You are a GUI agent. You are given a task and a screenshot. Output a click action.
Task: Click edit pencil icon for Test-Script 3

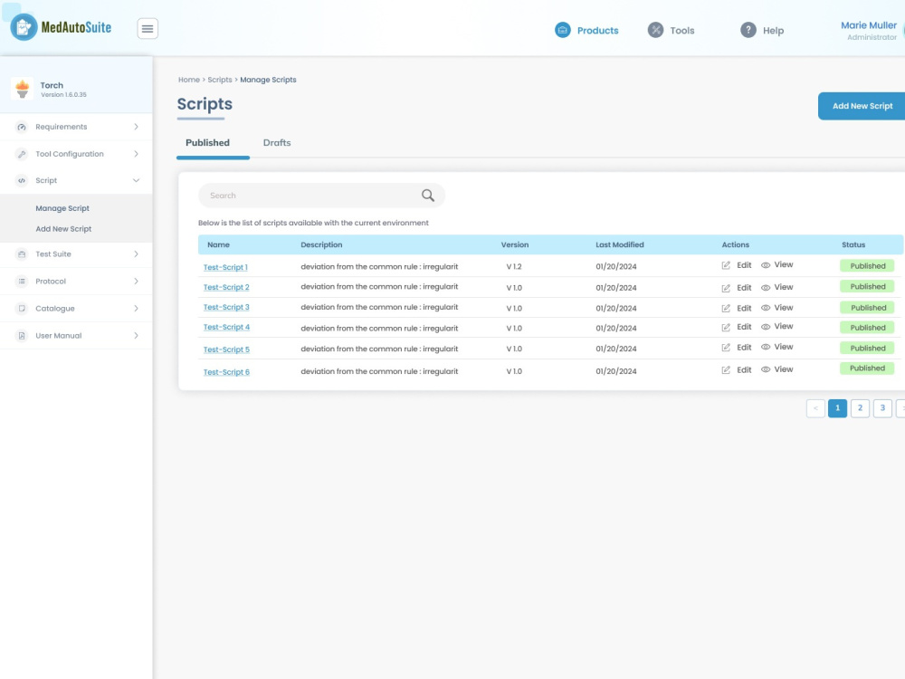726,309
